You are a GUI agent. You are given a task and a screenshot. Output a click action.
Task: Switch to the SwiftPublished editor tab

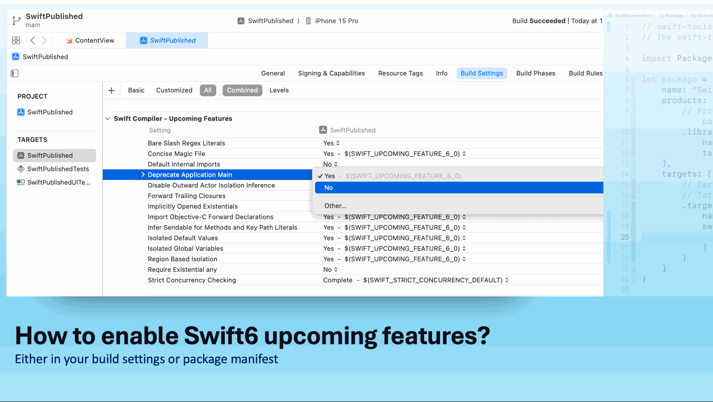[x=168, y=41]
